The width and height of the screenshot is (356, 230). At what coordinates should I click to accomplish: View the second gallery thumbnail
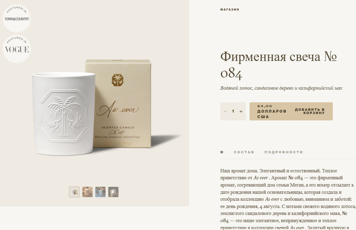(x=87, y=192)
